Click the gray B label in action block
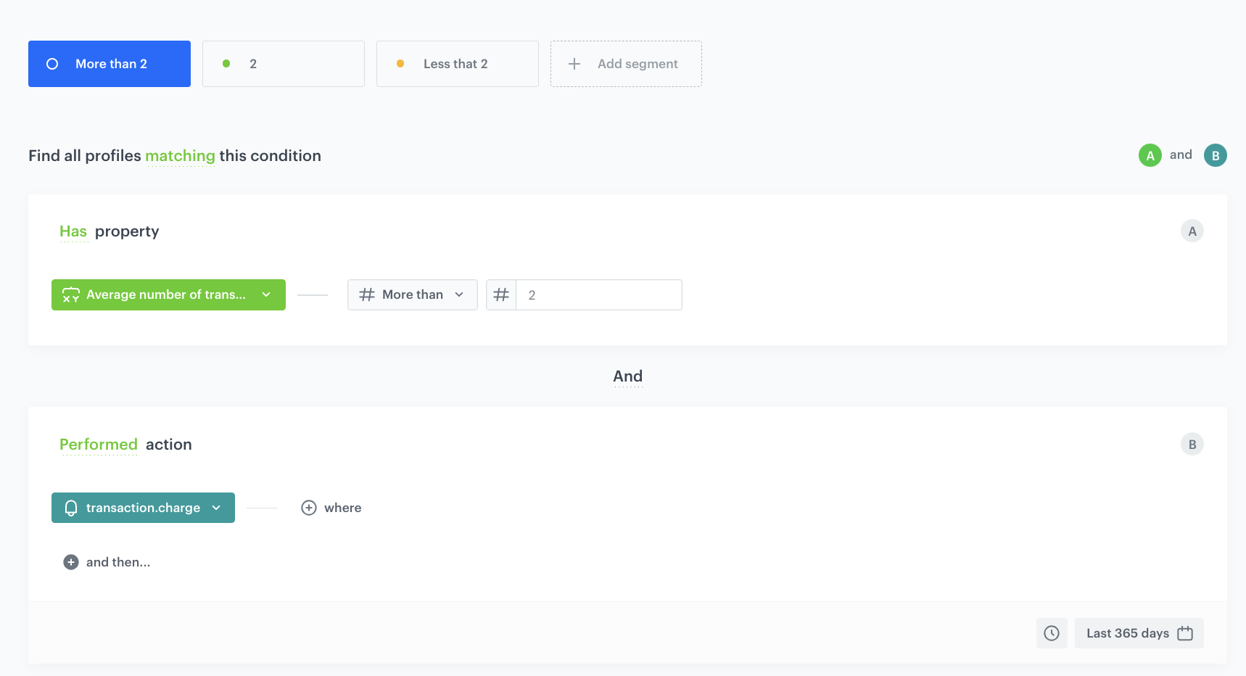 tap(1192, 445)
